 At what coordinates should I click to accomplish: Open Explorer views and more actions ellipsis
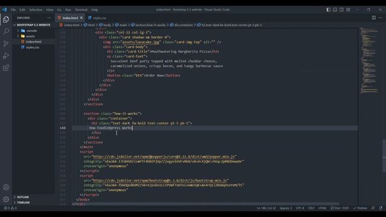49,17
